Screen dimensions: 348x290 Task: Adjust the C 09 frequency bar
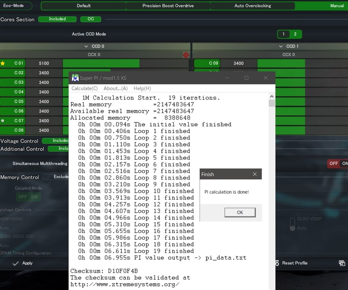click(303, 63)
